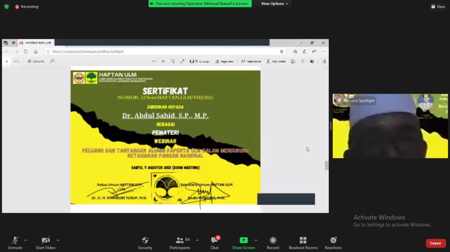Image resolution: width=450 pixels, height=252 pixels.
Task: Click the browser back arrow
Action: pyautogui.click(x=7, y=52)
